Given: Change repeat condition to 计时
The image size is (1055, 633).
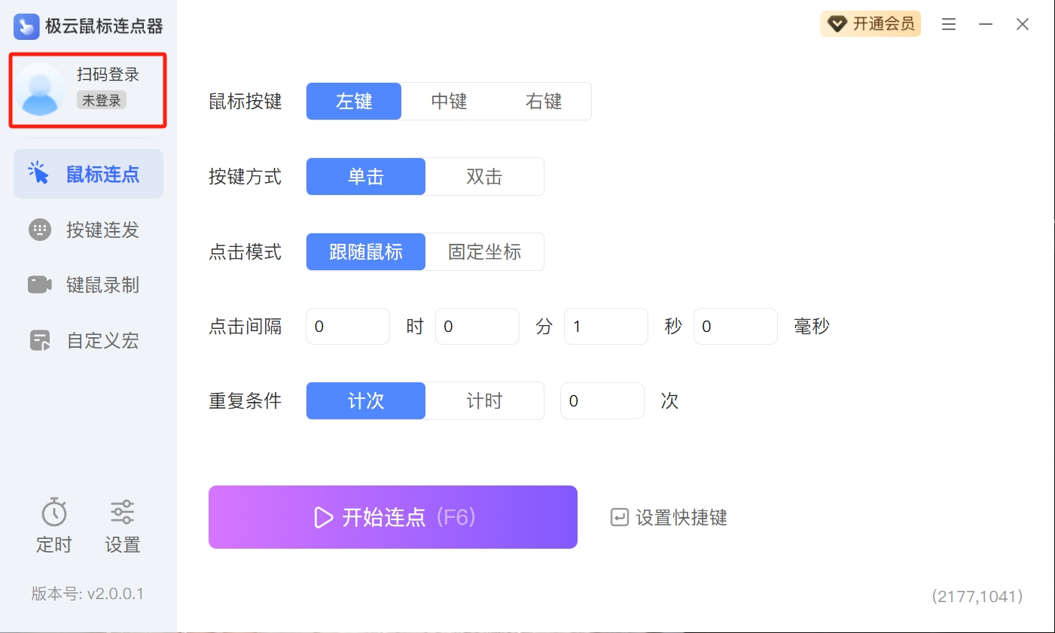Looking at the screenshot, I should click(x=484, y=401).
